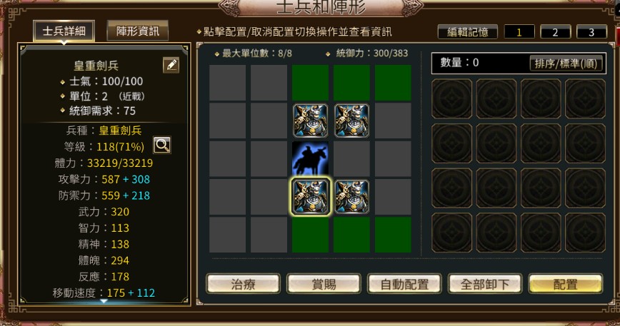
Task: Open the 編輯記憶 option
Action: (x=468, y=32)
